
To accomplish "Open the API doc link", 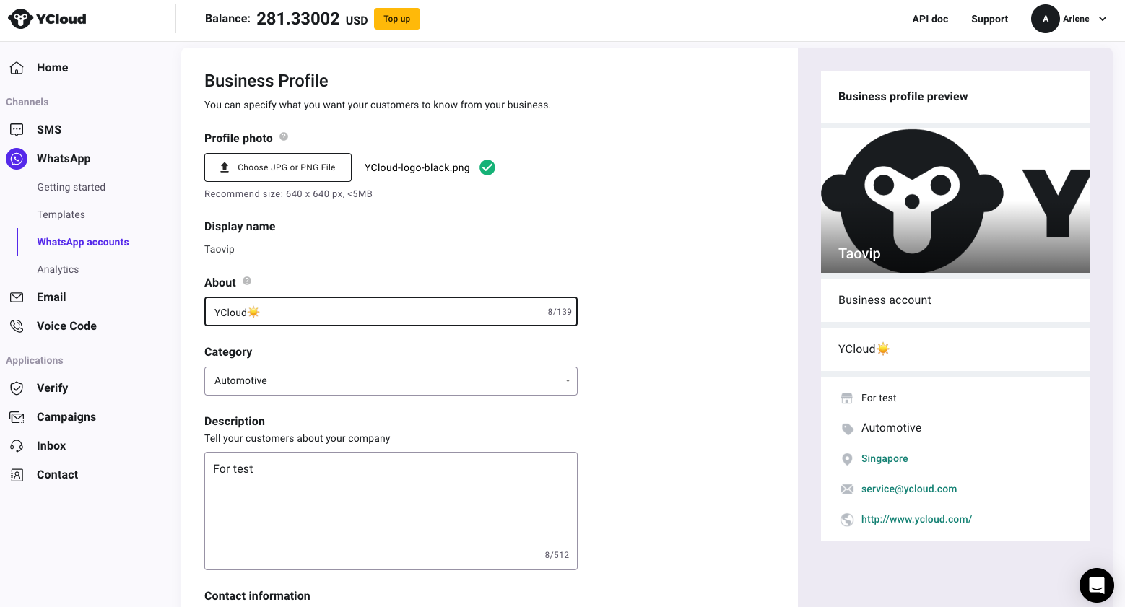I will (x=930, y=19).
